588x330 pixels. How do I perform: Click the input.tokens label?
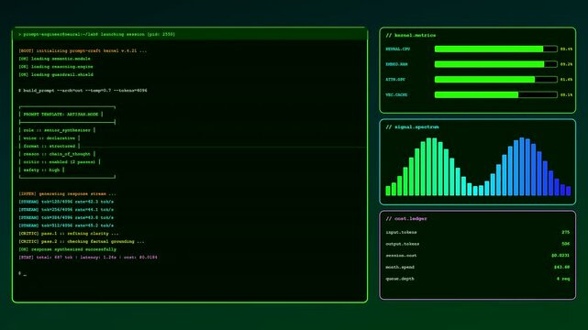click(x=401, y=233)
